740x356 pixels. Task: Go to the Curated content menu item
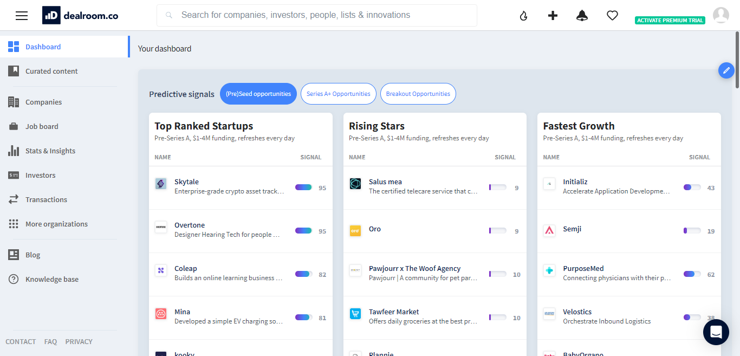[x=51, y=71]
